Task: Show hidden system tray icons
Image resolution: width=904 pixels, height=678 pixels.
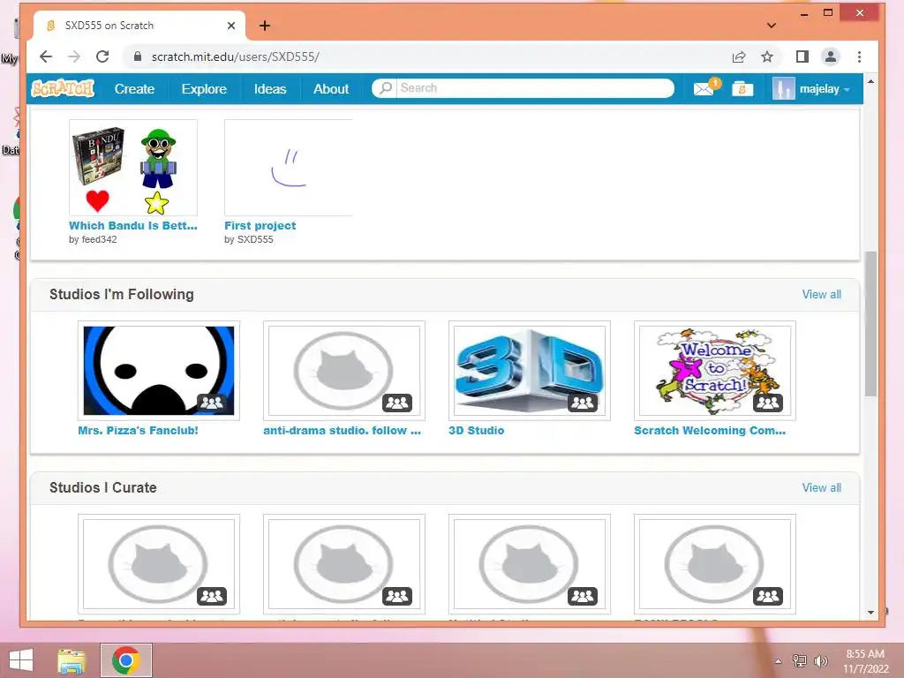Action: pyautogui.click(x=779, y=661)
